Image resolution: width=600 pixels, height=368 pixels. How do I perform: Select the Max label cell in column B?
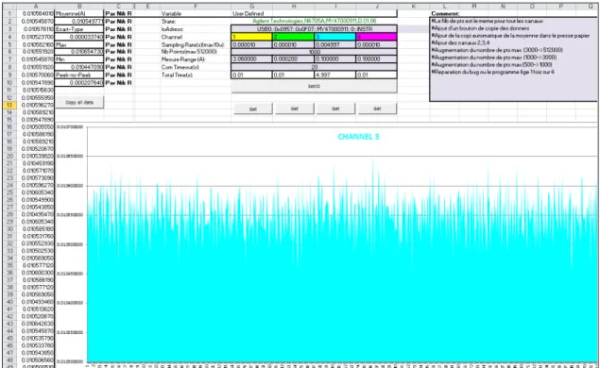[x=79, y=44]
